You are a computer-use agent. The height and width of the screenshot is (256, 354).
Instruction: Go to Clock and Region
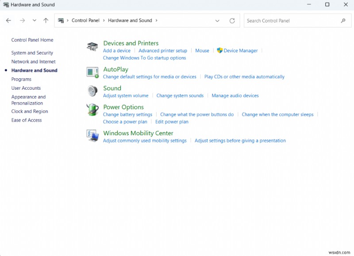click(30, 111)
